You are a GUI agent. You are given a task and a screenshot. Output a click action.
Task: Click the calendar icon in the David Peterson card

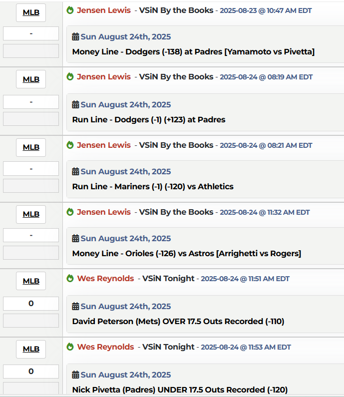tap(76, 307)
